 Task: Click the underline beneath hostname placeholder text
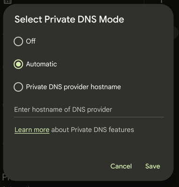click(89, 117)
